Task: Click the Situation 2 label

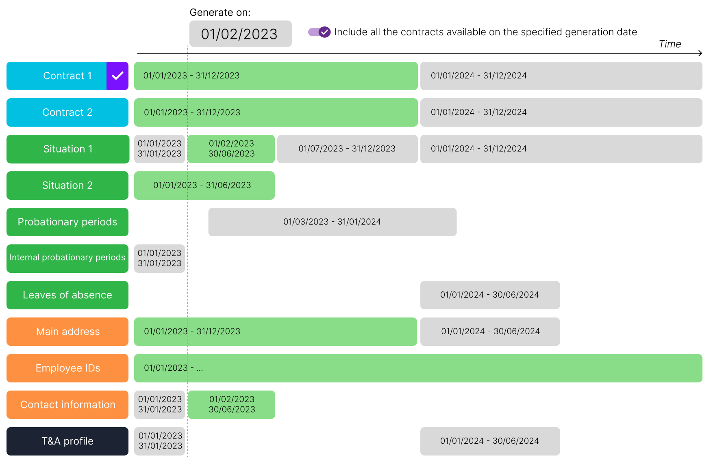Action: 67,186
